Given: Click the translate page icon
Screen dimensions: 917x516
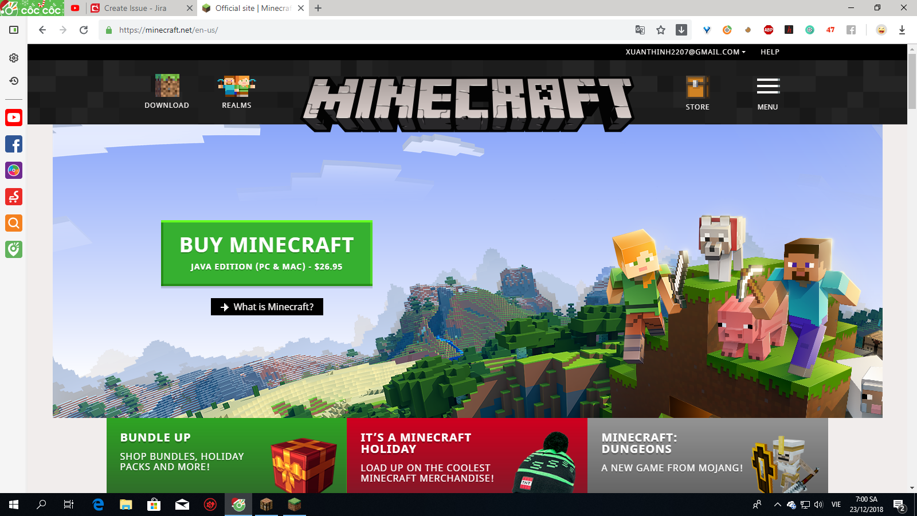Looking at the screenshot, I should [640, 30].
